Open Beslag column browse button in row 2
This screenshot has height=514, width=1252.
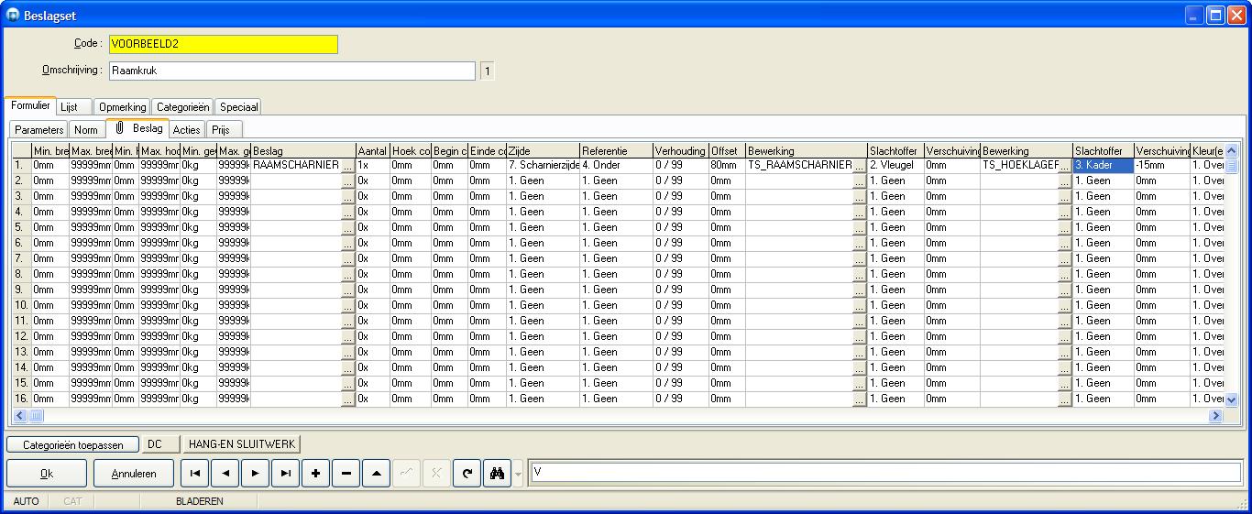[x=347, y=181]
